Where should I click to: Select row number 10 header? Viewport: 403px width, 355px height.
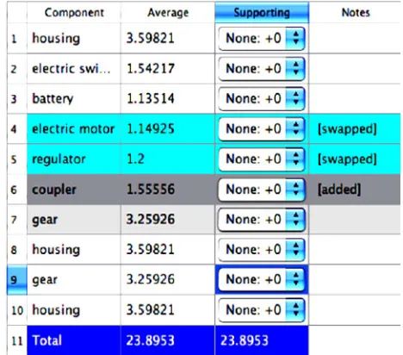[17, 310]
